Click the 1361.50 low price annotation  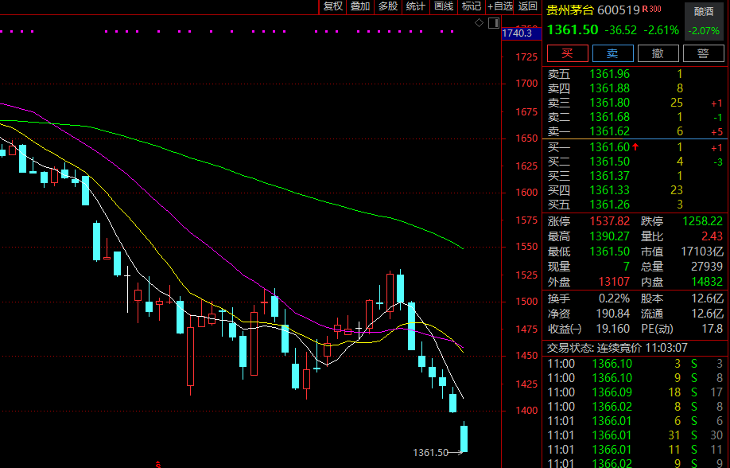pyautogui.click(x=430, y=453)
